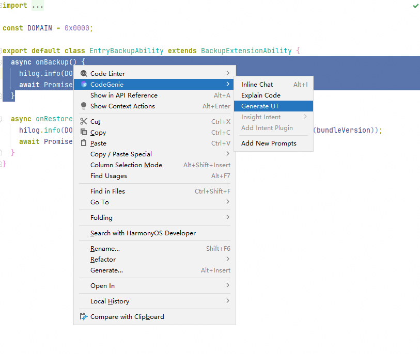Expand the Code Linter submenu arrow
Screen dimensions: 420x354
(x=227, y=73)
